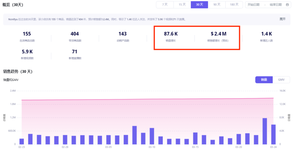Click the 87.6 K 销量增长 stat
The width and height of the screenshot is (294, 150).
(171, 36)
